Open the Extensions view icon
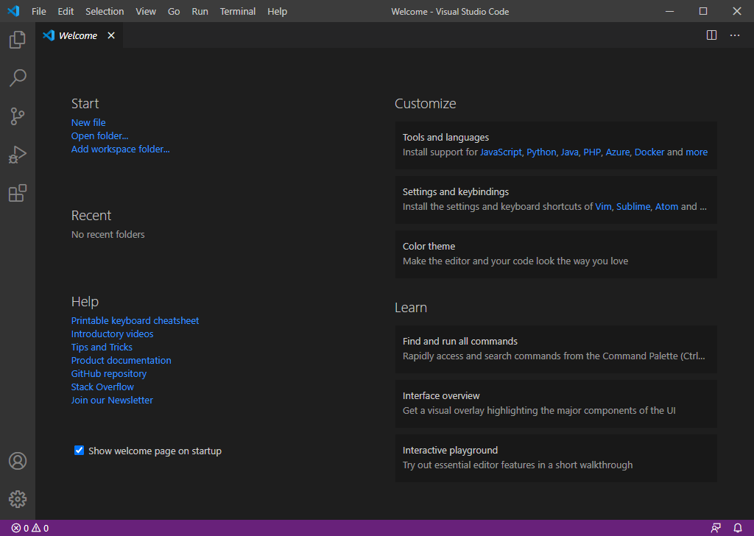754x536 pixels. 18,194
